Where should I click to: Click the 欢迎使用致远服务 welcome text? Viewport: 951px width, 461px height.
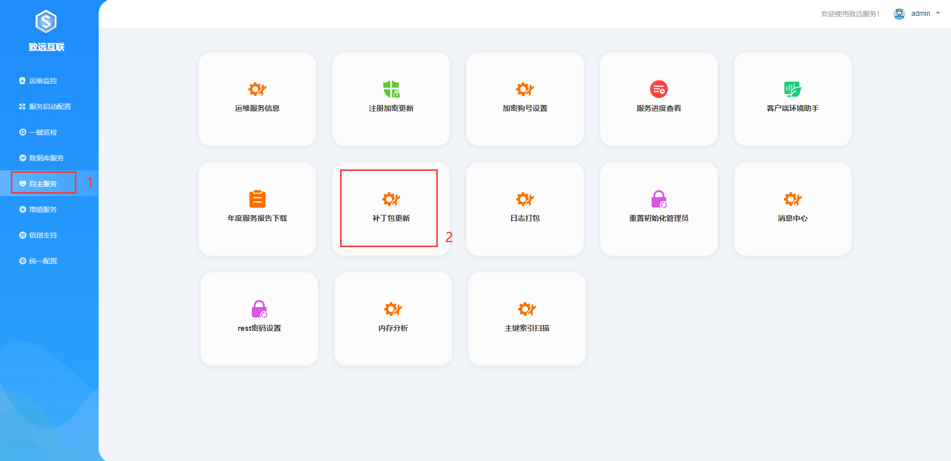(850, 14)
